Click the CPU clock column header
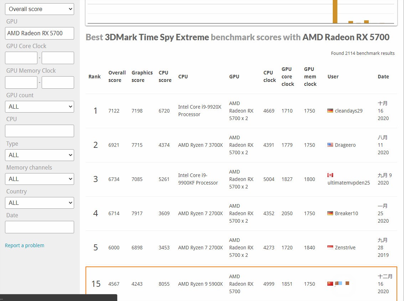Screen dimensions: 404x301 [x=269, y=77]
